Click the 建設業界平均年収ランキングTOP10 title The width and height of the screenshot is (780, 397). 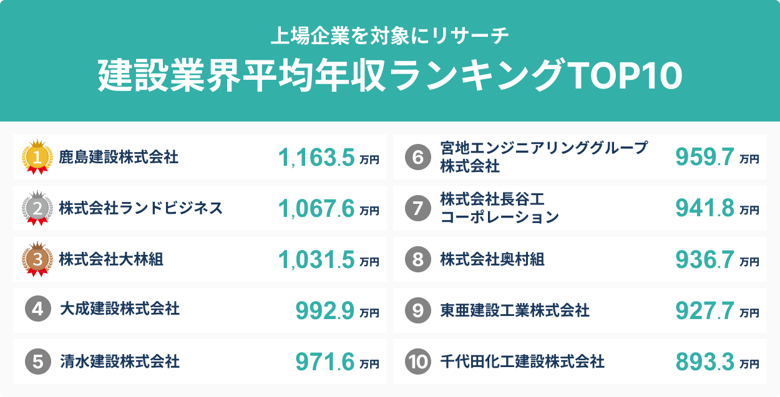point(390,76)
